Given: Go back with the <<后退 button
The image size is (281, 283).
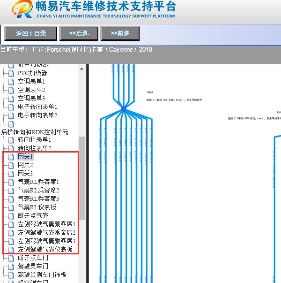Looking at the screenshot, I should 79,34.
